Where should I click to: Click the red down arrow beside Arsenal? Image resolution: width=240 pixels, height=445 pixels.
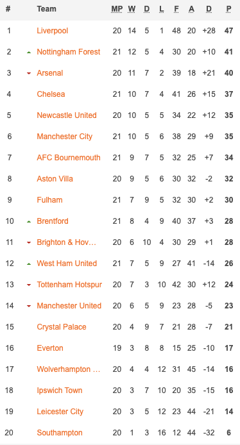coord(29,74)
